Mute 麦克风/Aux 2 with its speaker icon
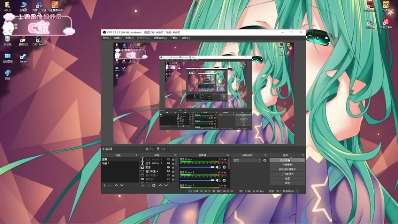 click(218, 180)
